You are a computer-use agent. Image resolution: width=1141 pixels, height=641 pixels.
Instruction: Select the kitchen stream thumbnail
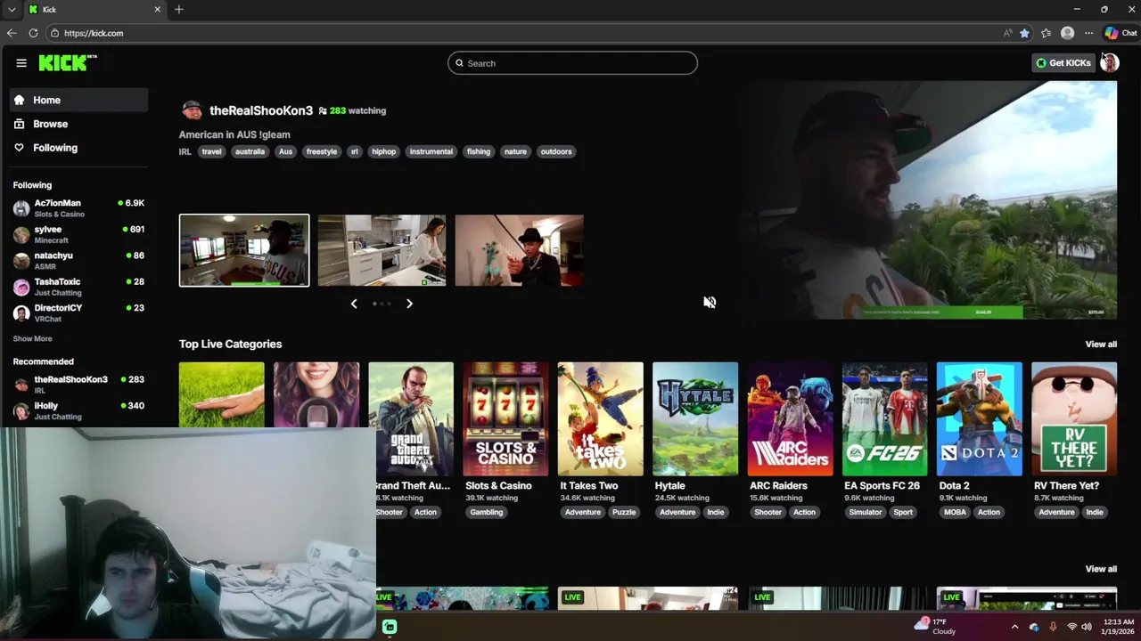coord(382,250)
